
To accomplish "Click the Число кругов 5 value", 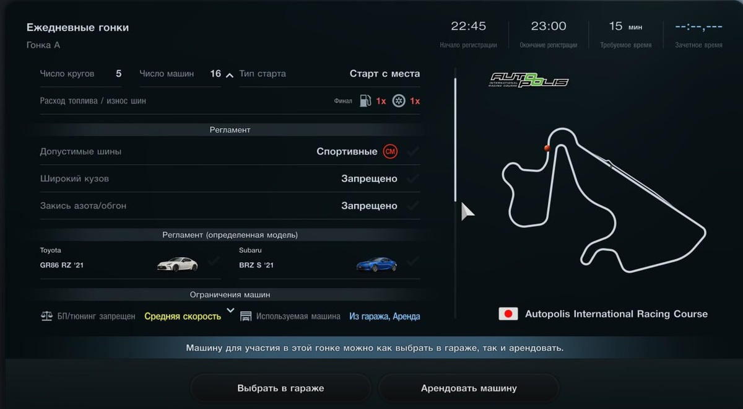I will click(x=118, y=73).
